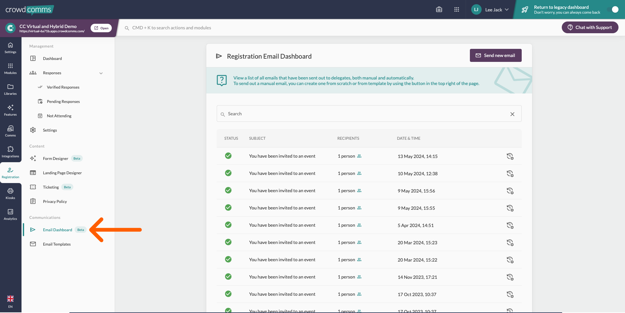Screen dimensions: 625x313
Task: Open the Kiosks printer icon
Action: coord(10,193)
